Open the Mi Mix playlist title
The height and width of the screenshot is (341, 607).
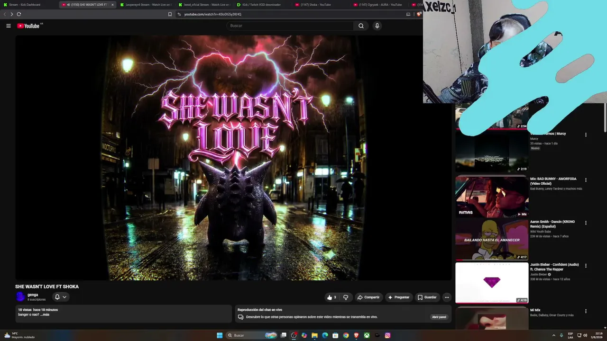click(x=535, y=310)
